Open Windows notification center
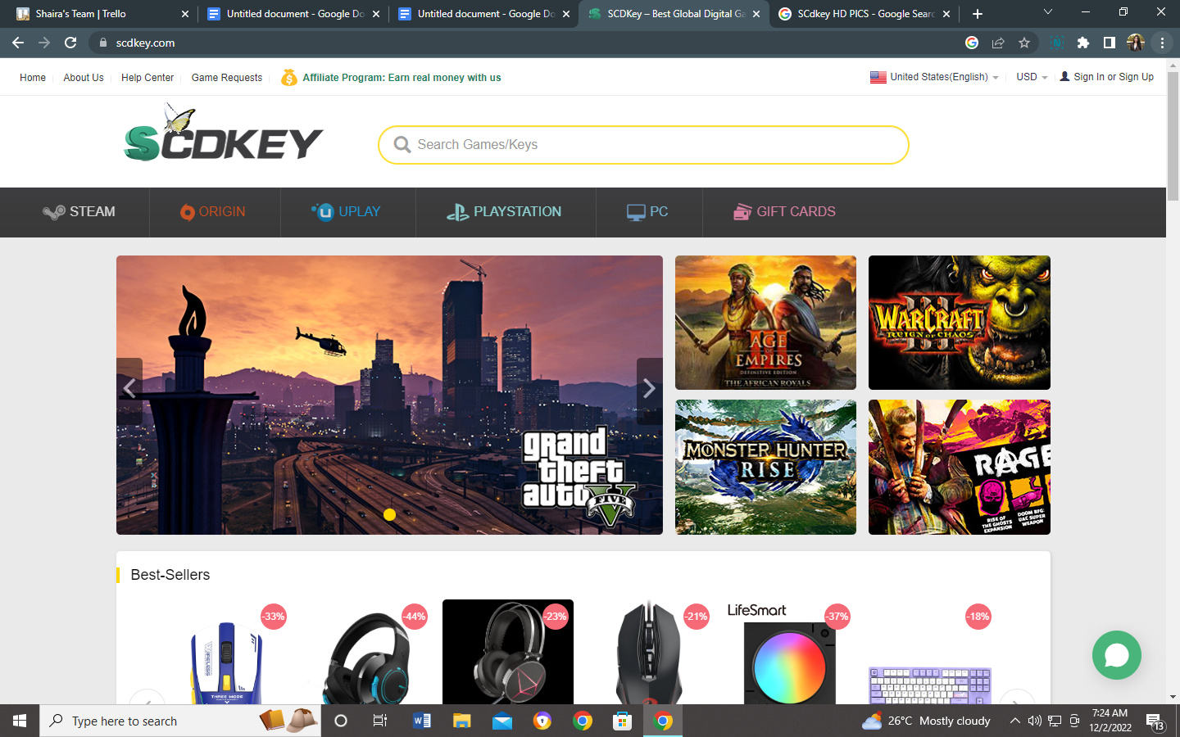 tap(1155, 721)
